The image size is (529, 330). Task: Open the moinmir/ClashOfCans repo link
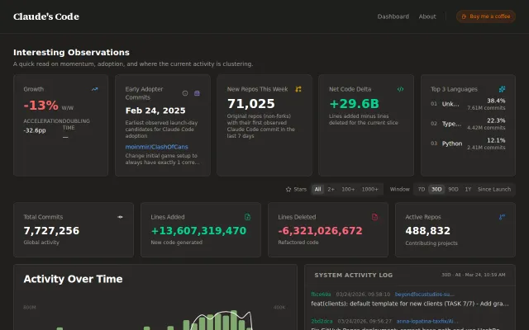pos(156,147)
